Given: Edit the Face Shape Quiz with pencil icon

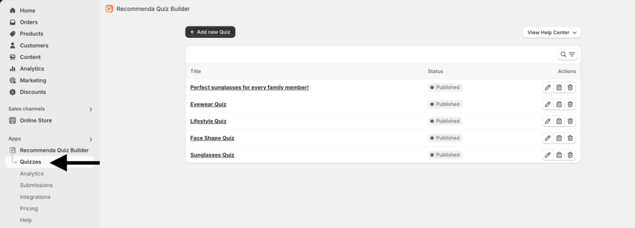Looking at the screenshot, I should [548, 138].
